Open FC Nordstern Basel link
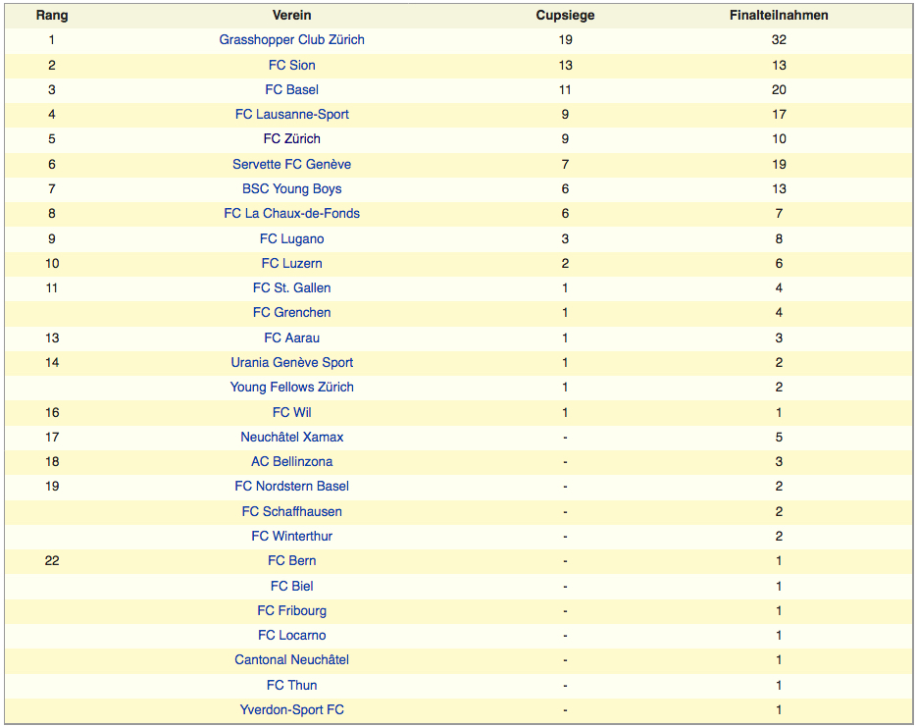Viewport: 917px width, 727px height. [x=291, y=486]
